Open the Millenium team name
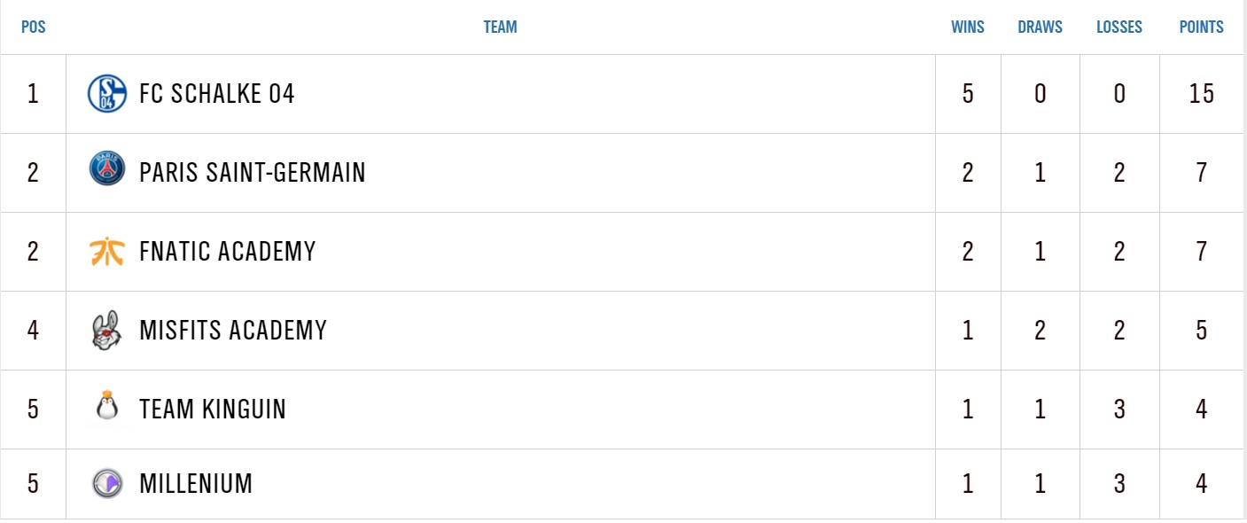The width and height of the screenshot is (1247, 523). 196,483
